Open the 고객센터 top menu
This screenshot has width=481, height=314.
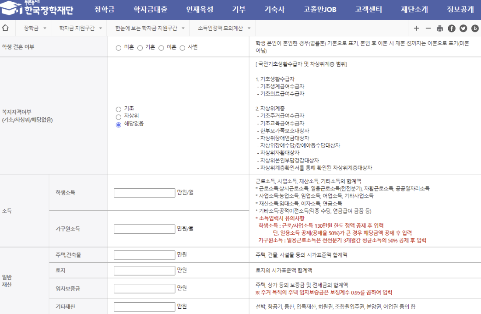(369, 10)
